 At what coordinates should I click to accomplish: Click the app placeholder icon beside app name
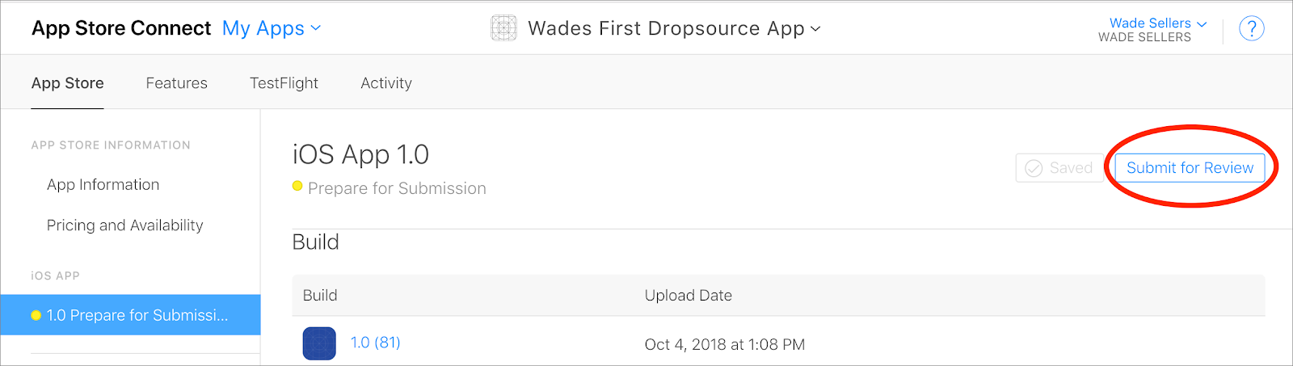503,28
